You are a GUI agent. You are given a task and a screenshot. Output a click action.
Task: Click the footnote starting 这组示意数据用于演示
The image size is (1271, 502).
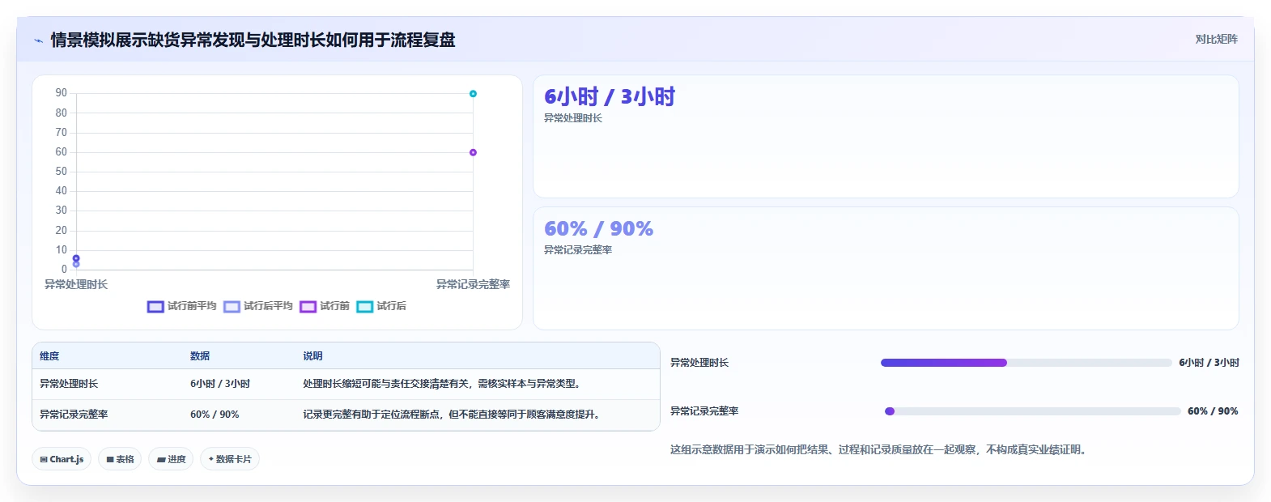coord(878,449)
